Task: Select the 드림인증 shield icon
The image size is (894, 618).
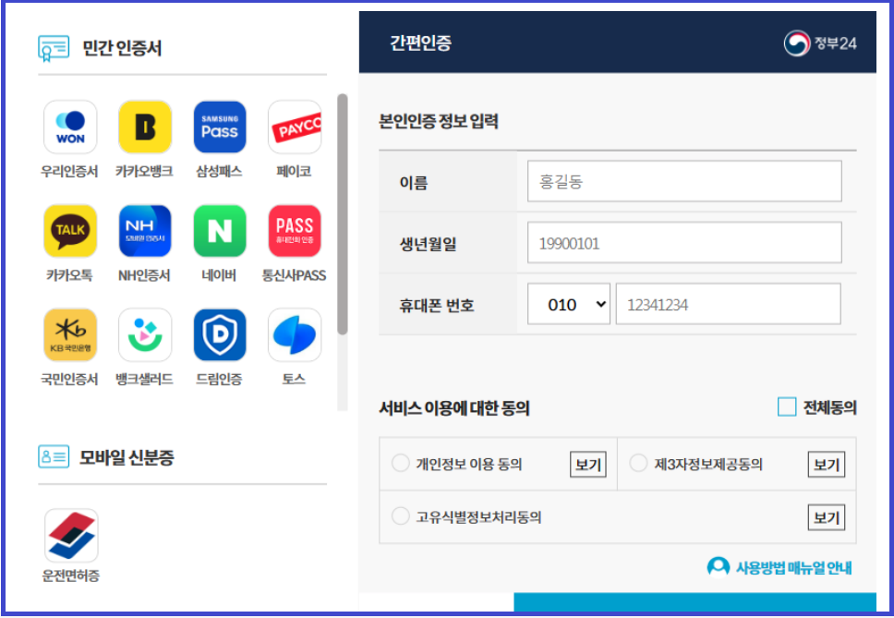Action: (220, 335)
